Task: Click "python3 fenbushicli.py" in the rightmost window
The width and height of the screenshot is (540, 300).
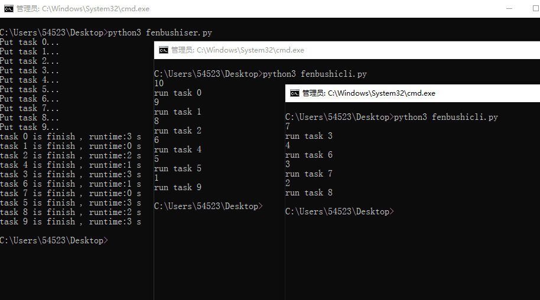Action: (445, 117)
